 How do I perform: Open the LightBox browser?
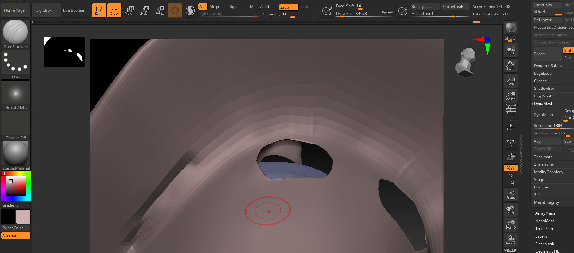[x=44, y=10]
